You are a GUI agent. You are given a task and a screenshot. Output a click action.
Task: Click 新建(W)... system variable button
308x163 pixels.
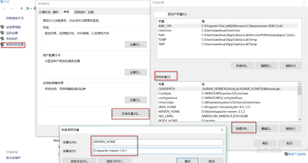click(242, 129)
